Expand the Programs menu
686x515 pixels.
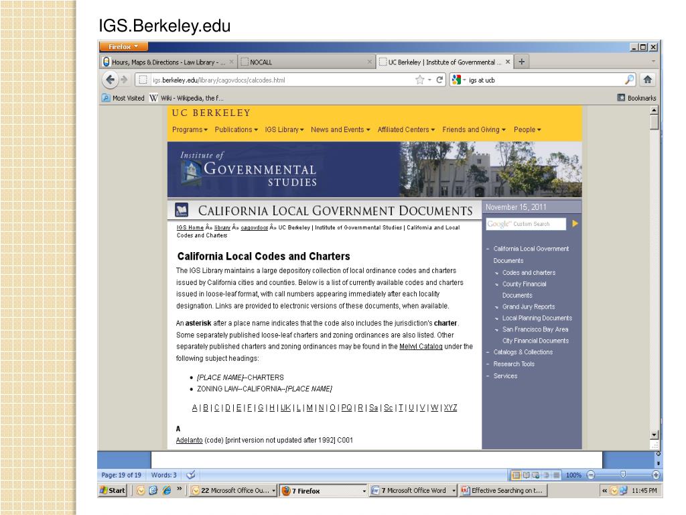[190, 129]
